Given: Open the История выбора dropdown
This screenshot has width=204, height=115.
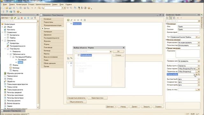Looking at the screenshot, I should click(199, 85).
